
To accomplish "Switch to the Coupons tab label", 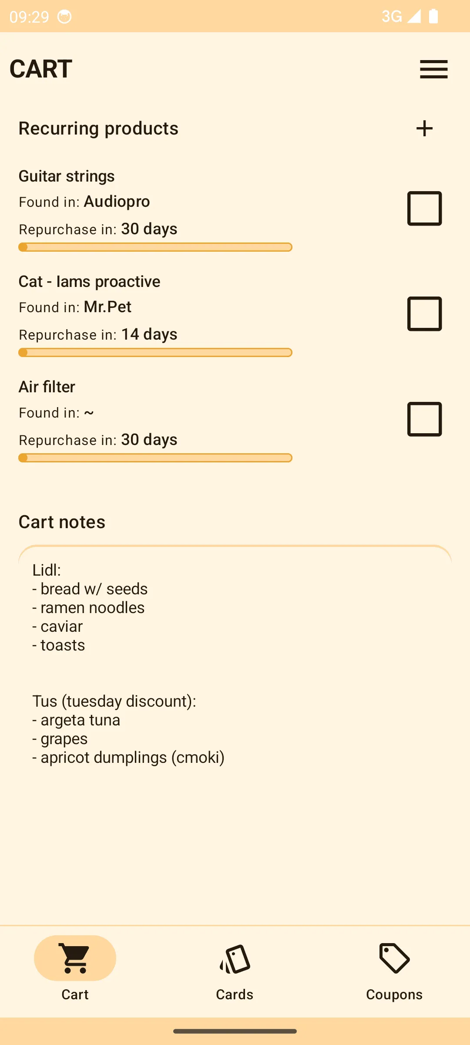I will [x=394, y=994].
